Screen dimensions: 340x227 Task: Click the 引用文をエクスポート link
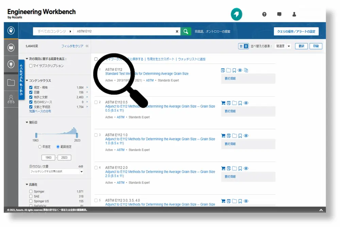pyautogui.click(x=160, y=59)
